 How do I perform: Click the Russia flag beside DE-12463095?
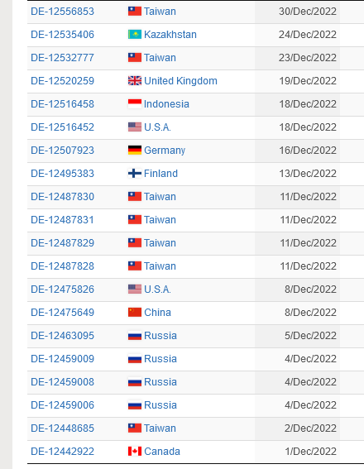coord(135,336)
